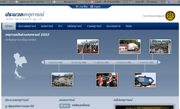
Task: Click the ประมวลเหตุการณ์ factreport.go.th logo
Action: tap(25, 16)
